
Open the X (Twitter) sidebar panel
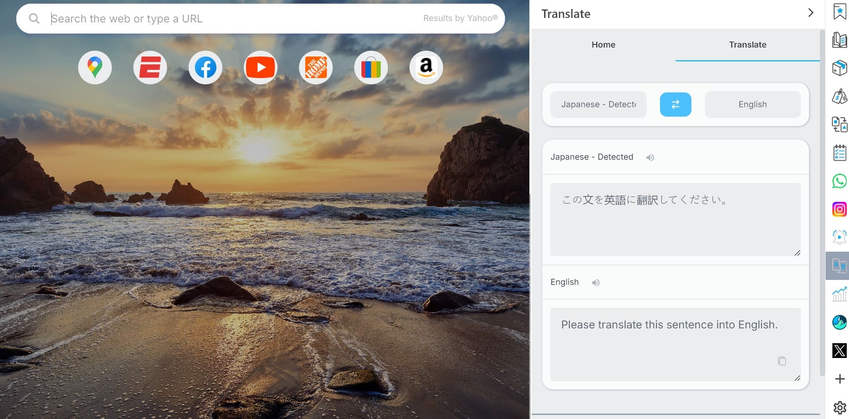pos(839,351)
